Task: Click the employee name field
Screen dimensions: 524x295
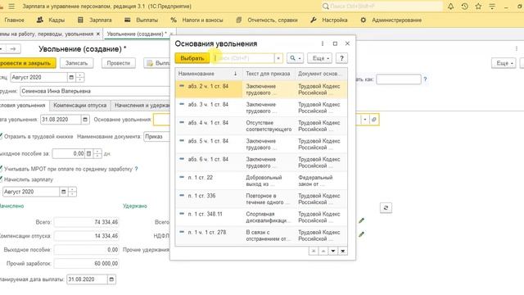Action: pyautogui.click(x=95, y=91)
